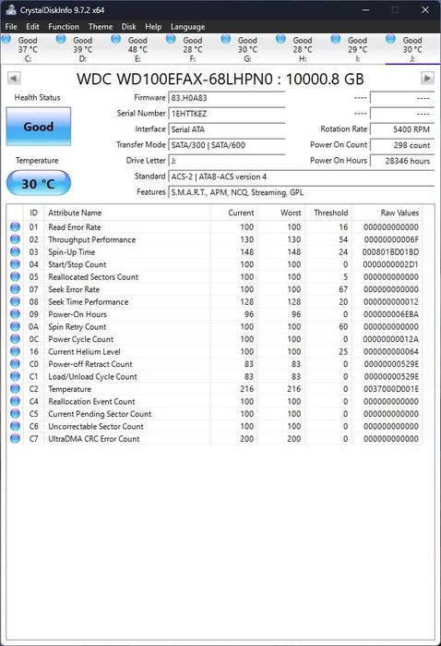Click the Good health status button
The image size is (441, 646).
point(39,126)
